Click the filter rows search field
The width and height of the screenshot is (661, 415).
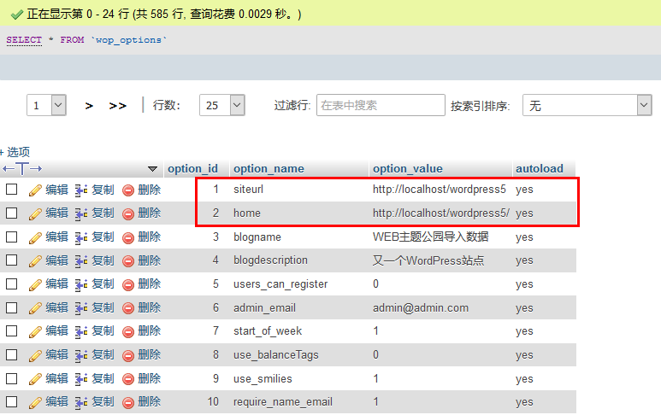coord(380,105)
